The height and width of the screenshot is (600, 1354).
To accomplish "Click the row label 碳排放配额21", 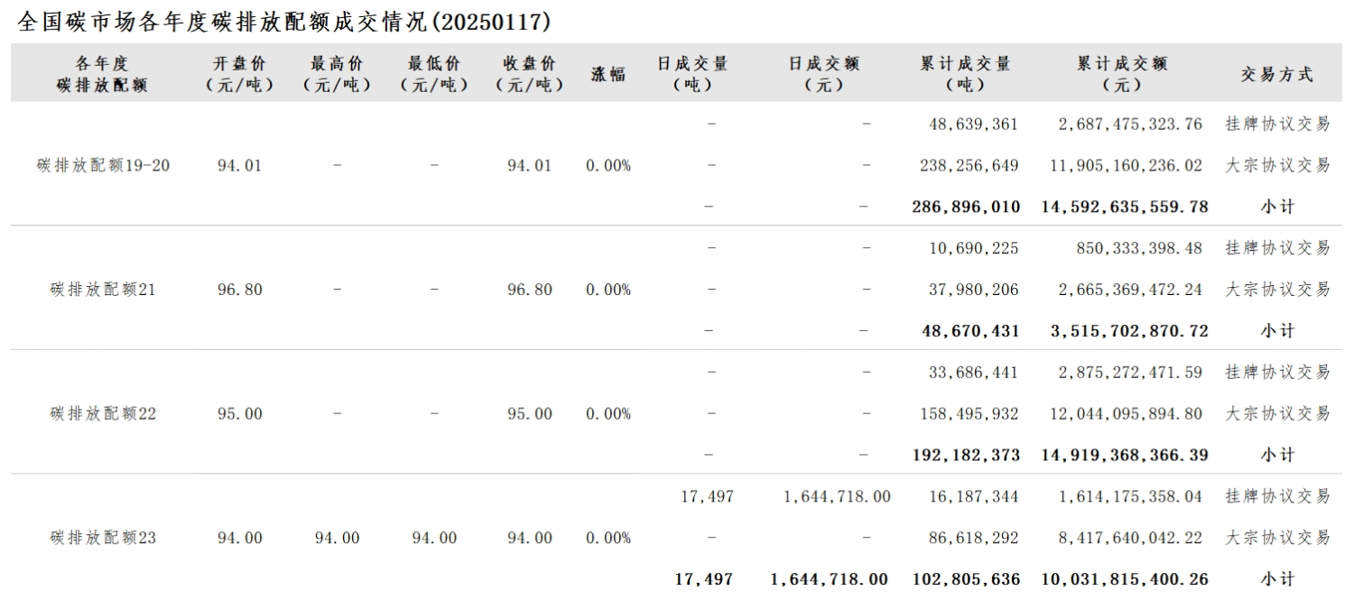I will pyautogui.click(x=103, y=290).
